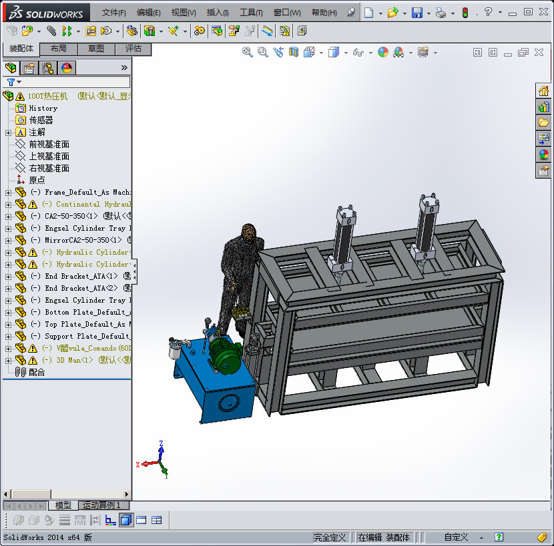554x546 pixels.
Task: Click the Show Hidden Components icon
Action: click(132, 31)
